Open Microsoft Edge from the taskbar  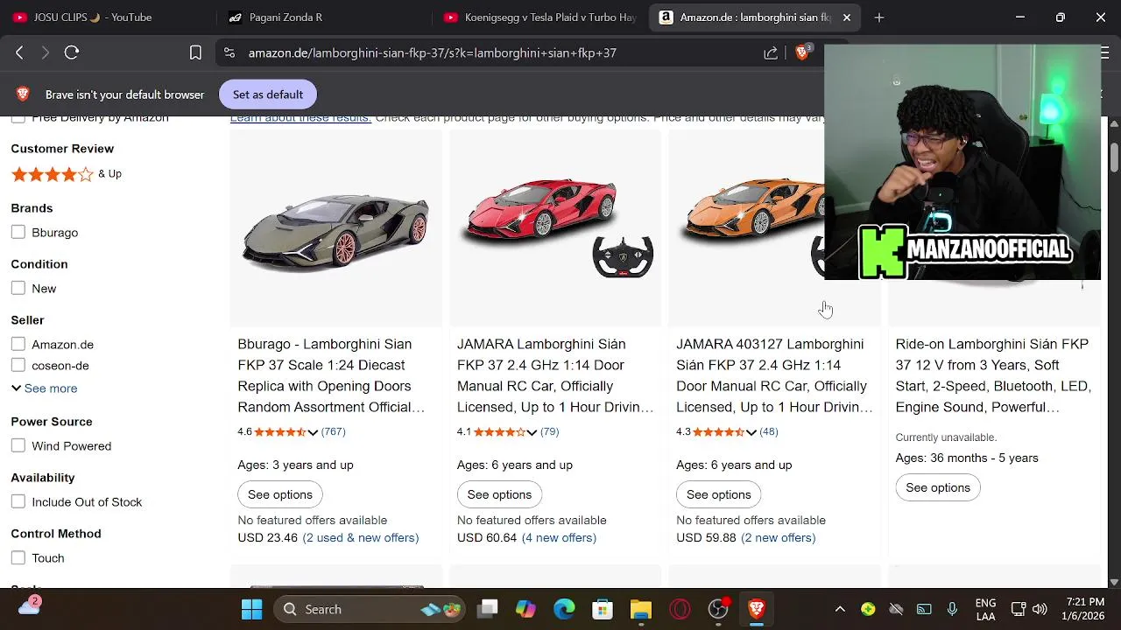(x=564, y=609)
